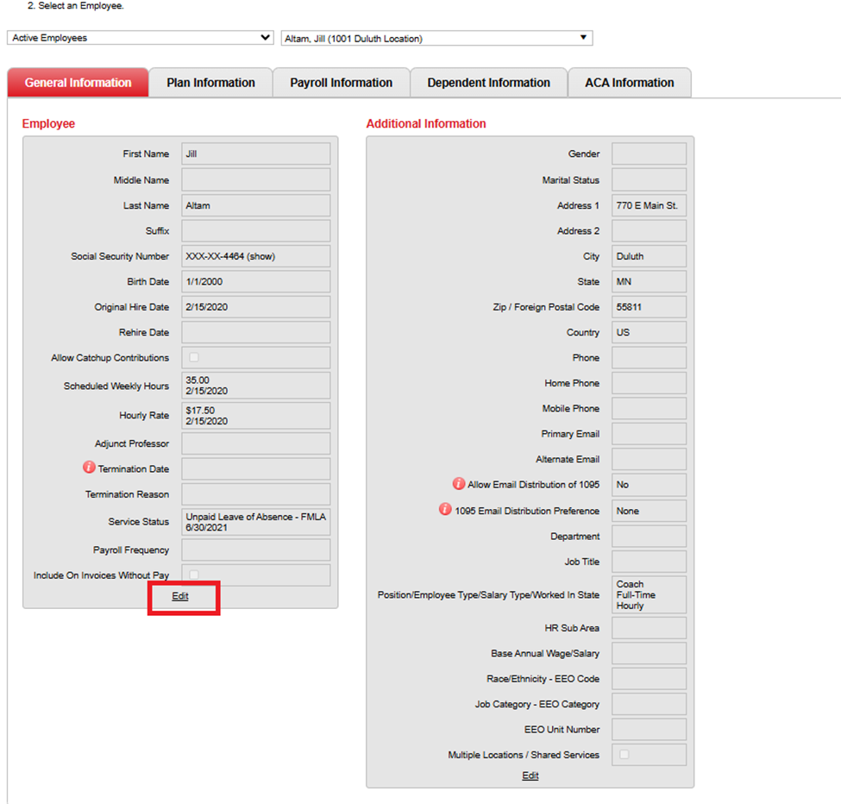Click Edit link under Additional Information section
The image size is (841, 804).
(530, 776)
